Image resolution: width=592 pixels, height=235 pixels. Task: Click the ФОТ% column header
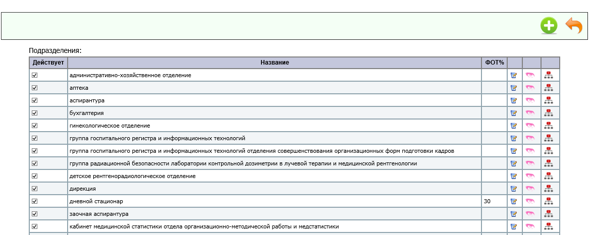coord(494,63)
